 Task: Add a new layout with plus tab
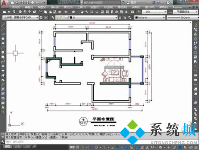[x=34, y=146]
